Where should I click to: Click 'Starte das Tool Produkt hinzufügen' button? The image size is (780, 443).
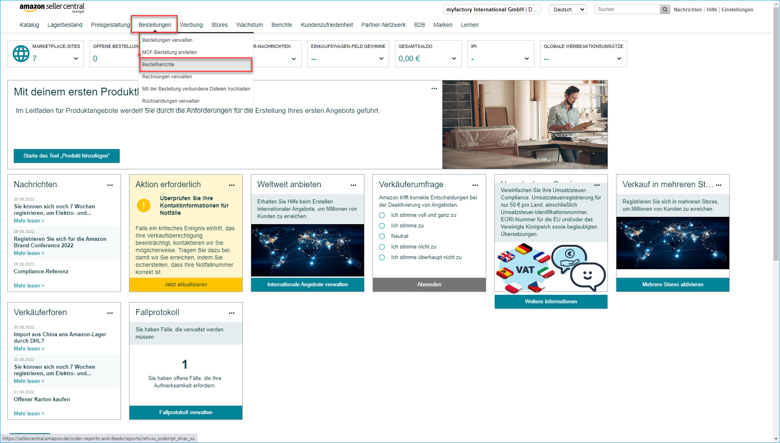pyautogui.click(x=67, y=156)
